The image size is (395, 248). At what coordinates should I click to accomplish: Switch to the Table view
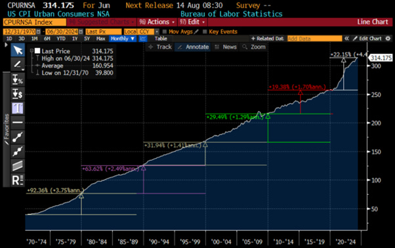(161, 39)
